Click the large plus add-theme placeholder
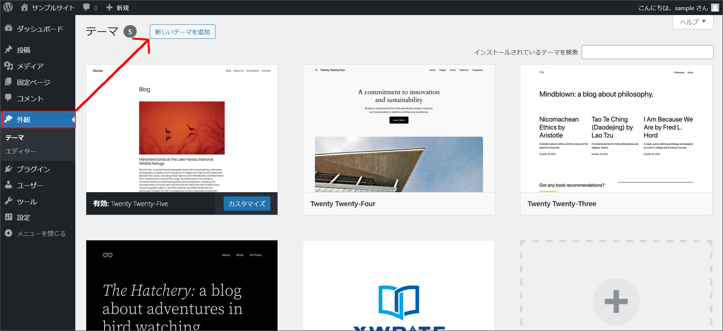The height and width of the screenshot is (331, 723). (x=616, y=301)
